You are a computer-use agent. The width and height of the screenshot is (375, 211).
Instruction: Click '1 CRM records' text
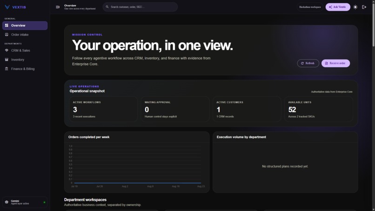tap(225, 116)
